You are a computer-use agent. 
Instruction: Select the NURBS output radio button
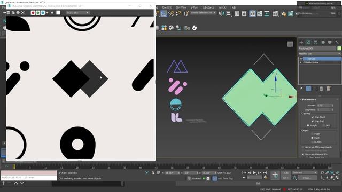pos(312,142)
